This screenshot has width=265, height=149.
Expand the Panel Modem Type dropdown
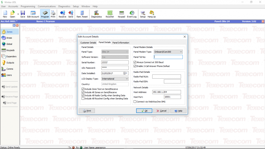click(181, 52)
